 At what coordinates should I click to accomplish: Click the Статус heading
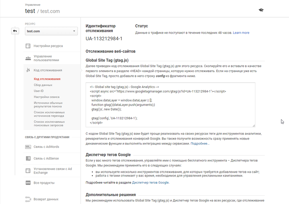click(142, 26)
